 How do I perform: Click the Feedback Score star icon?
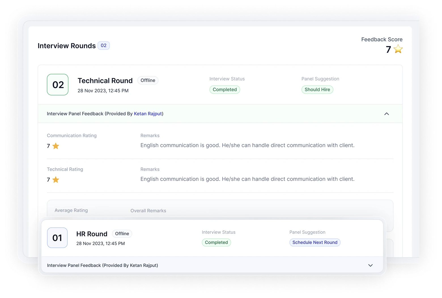(398, 49)
